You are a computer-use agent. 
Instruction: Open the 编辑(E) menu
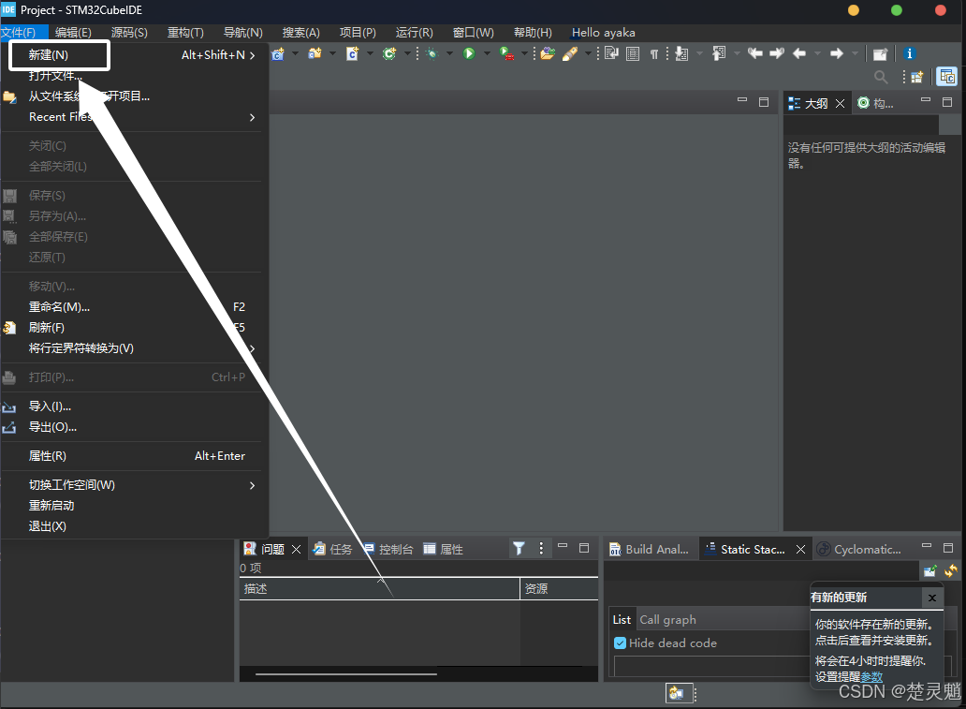click(73, 33)
